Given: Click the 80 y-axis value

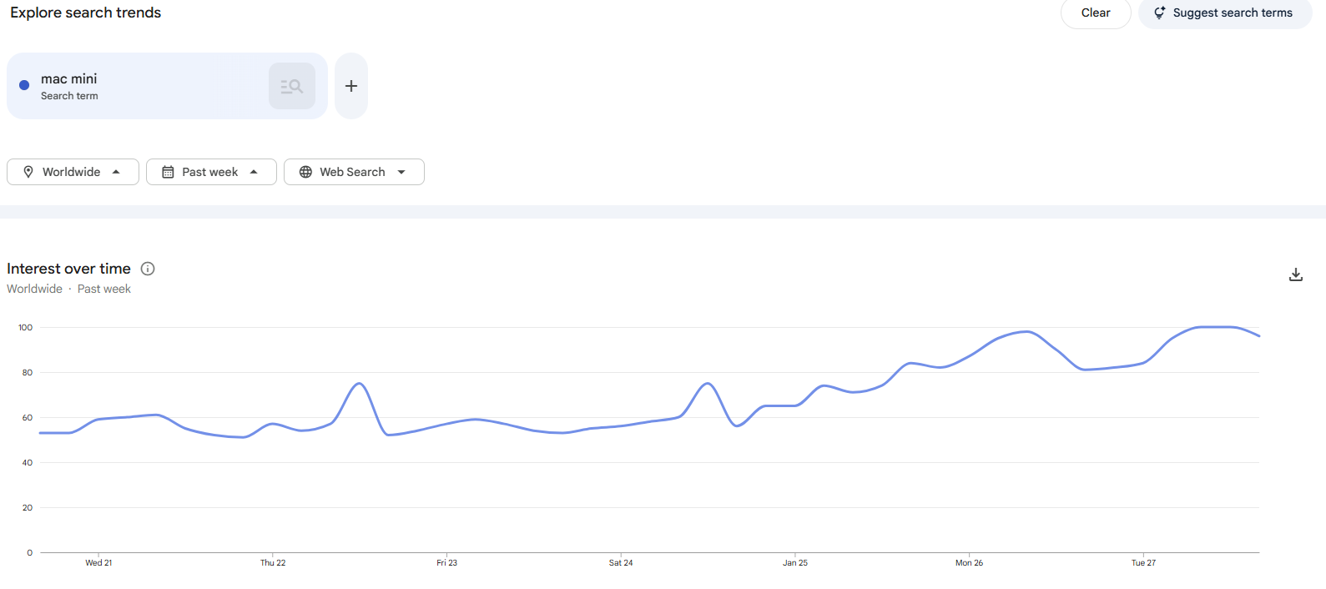Looking at the screenshot, I should point(28,373).
